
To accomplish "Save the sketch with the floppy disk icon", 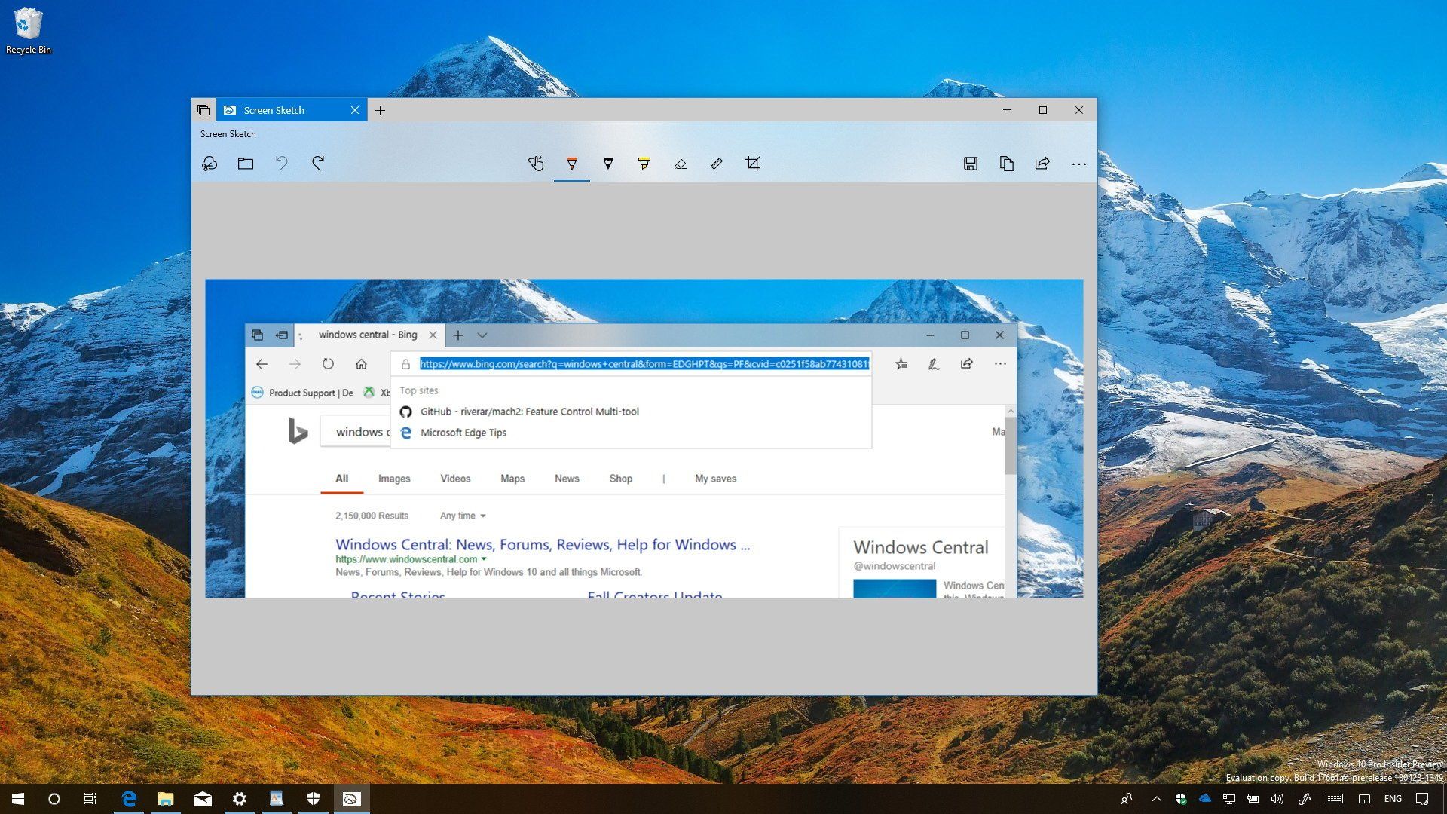I will [x=971, y=164].
